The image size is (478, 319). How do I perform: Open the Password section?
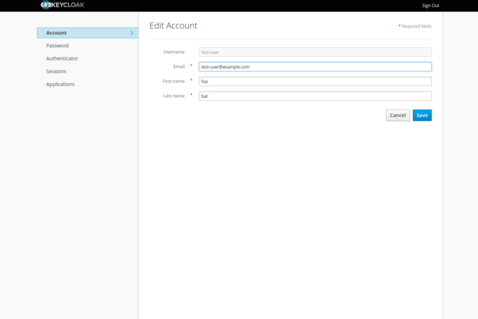pyautogui.click(x=57, y=45)
